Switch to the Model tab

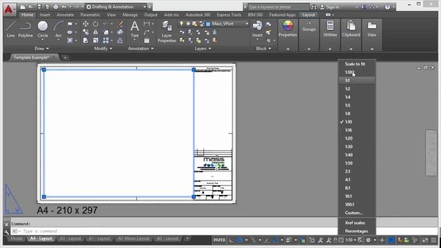tap(17, 238)
